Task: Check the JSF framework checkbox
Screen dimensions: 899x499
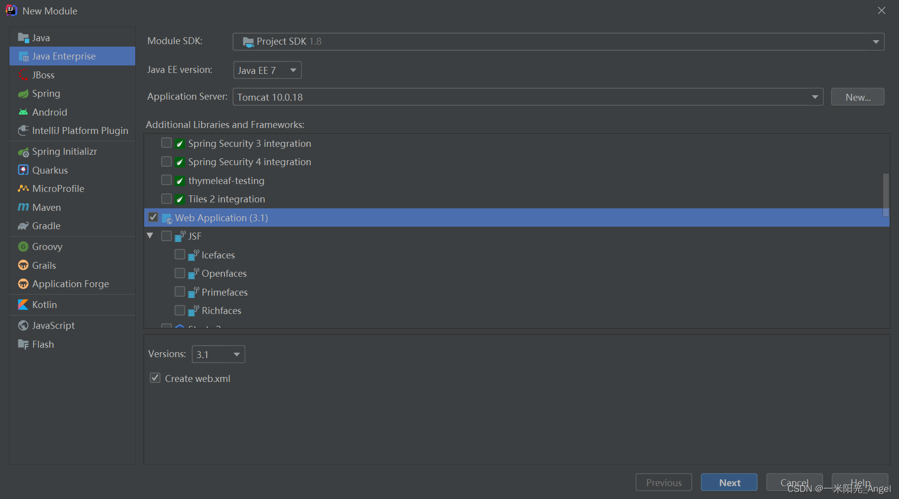Action: tap(167, 236)
